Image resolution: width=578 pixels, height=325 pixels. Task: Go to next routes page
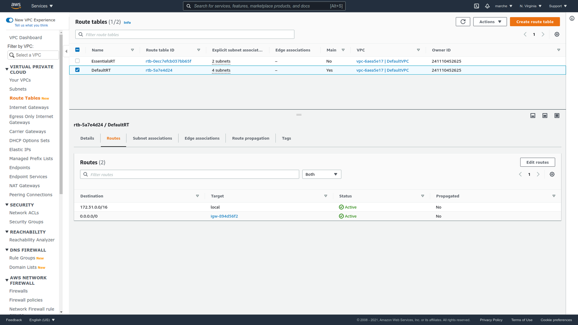538,174
